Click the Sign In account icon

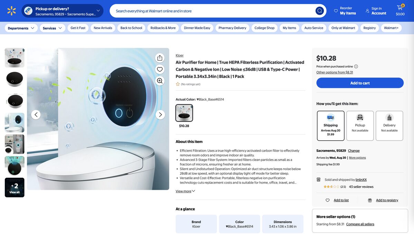[367, 11]
